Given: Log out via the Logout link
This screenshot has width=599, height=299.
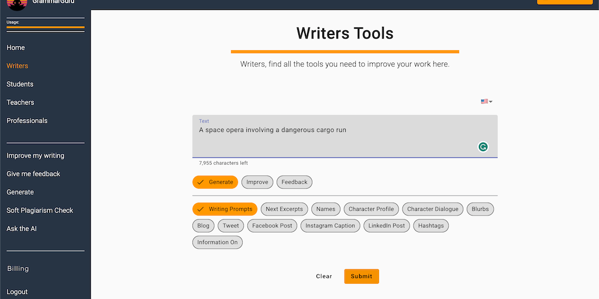Looking at the screenshot, I should pos(17,291).
